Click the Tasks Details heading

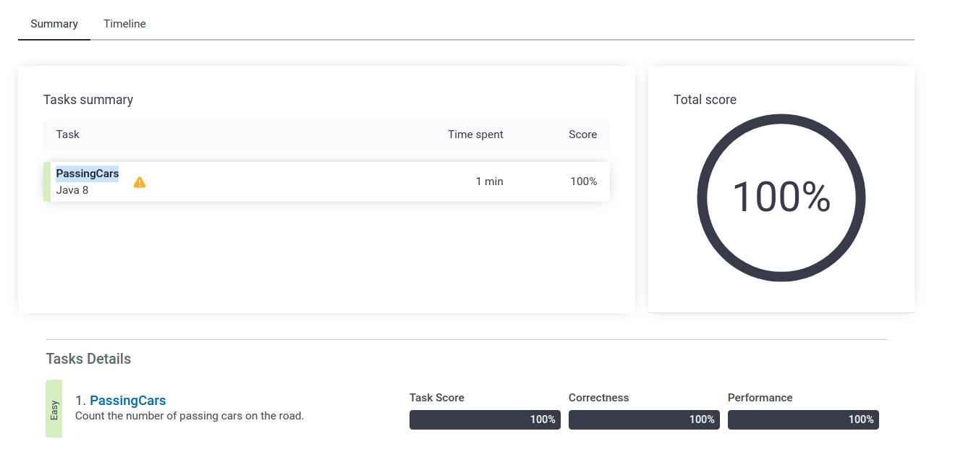[x=88, y=359]
